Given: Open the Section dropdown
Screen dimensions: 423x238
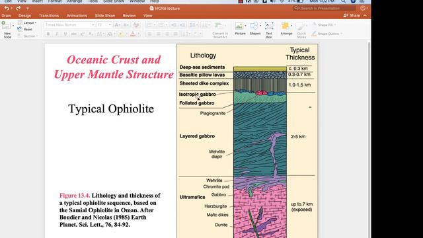Looking at the screenshot, I should [28, 36].
